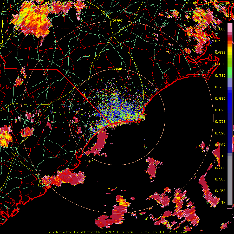Click the 0.253 scale value

tap(220, 191)
